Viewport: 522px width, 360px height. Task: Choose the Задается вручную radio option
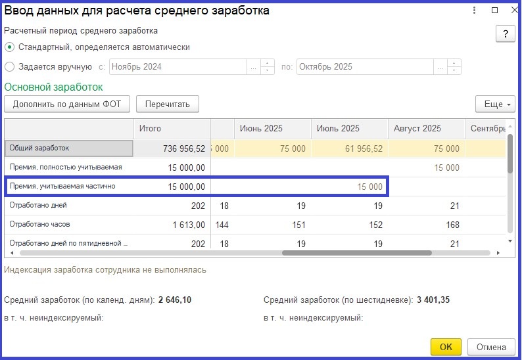[x=9, y=66]
